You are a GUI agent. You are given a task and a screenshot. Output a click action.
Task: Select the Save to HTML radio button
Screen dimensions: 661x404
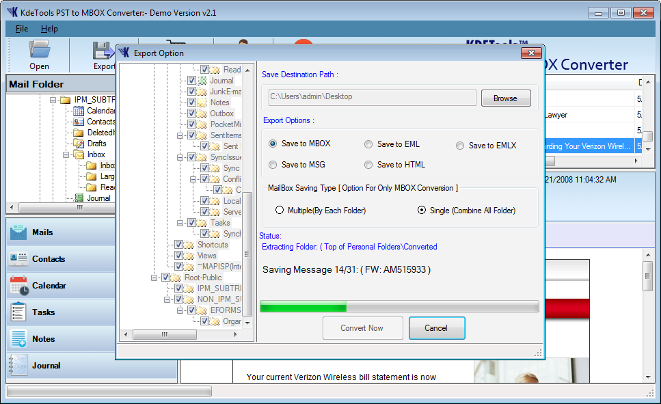pyautogui.click(x=368, y=165)
